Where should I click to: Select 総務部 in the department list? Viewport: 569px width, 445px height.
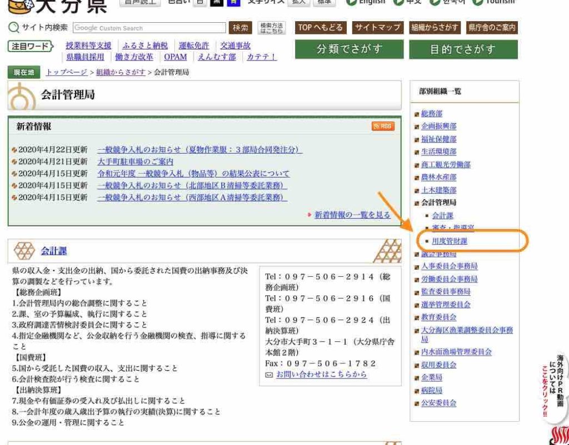[x=432, y=114]
